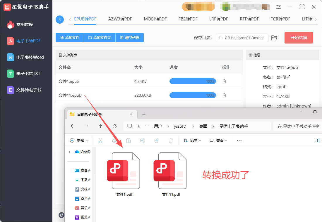Open the browse save folder icon

[274, 38]
